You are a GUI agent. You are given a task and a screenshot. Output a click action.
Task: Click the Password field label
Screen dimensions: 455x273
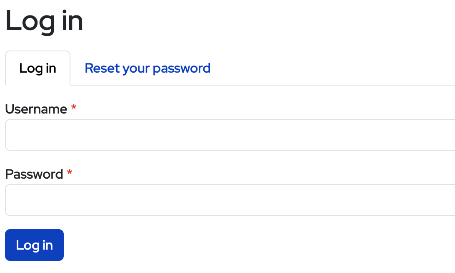tap(35, 174)
